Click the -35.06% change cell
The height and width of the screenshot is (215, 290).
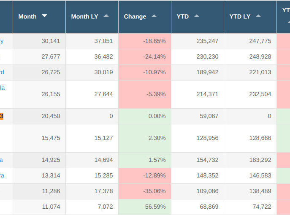[x=145, y=191]
